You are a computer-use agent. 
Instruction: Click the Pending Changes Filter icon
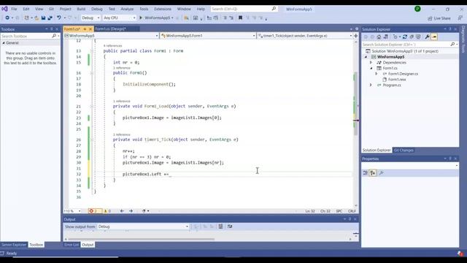coord(395,37)
